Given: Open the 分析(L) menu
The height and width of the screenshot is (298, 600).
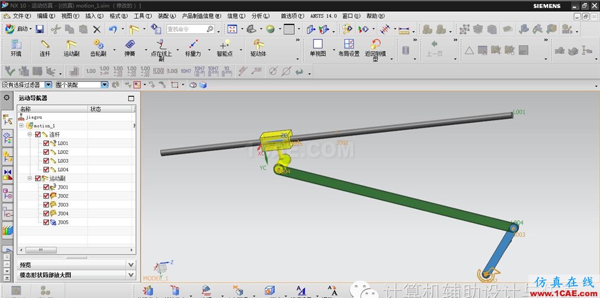Looking at the screenshot, I should 261,16.
